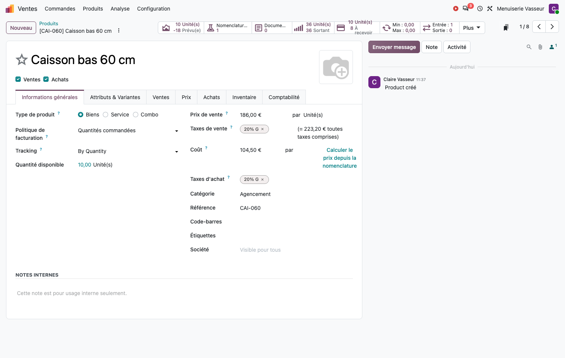The width and height of the screenshot is (565, 358).
Task: Open the Produits menu
Action: [93, 9]
